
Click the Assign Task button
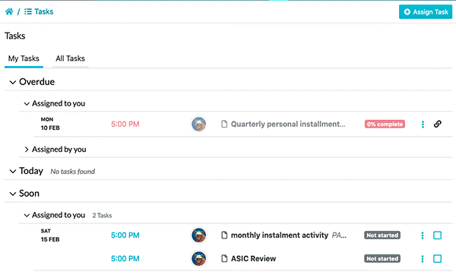click(426, 12)
